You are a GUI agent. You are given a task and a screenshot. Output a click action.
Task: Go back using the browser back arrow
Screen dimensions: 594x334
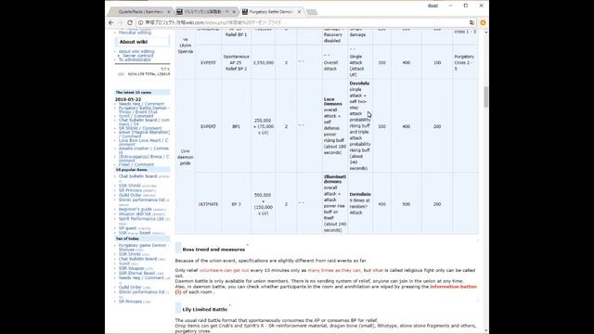click(111, 22)
